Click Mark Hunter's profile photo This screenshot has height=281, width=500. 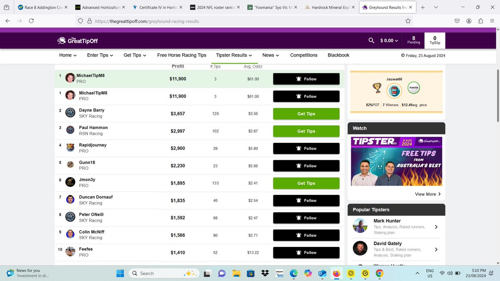[360, 226]
